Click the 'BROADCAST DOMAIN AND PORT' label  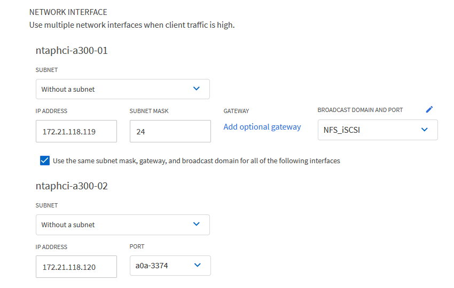tap(360, 110)
